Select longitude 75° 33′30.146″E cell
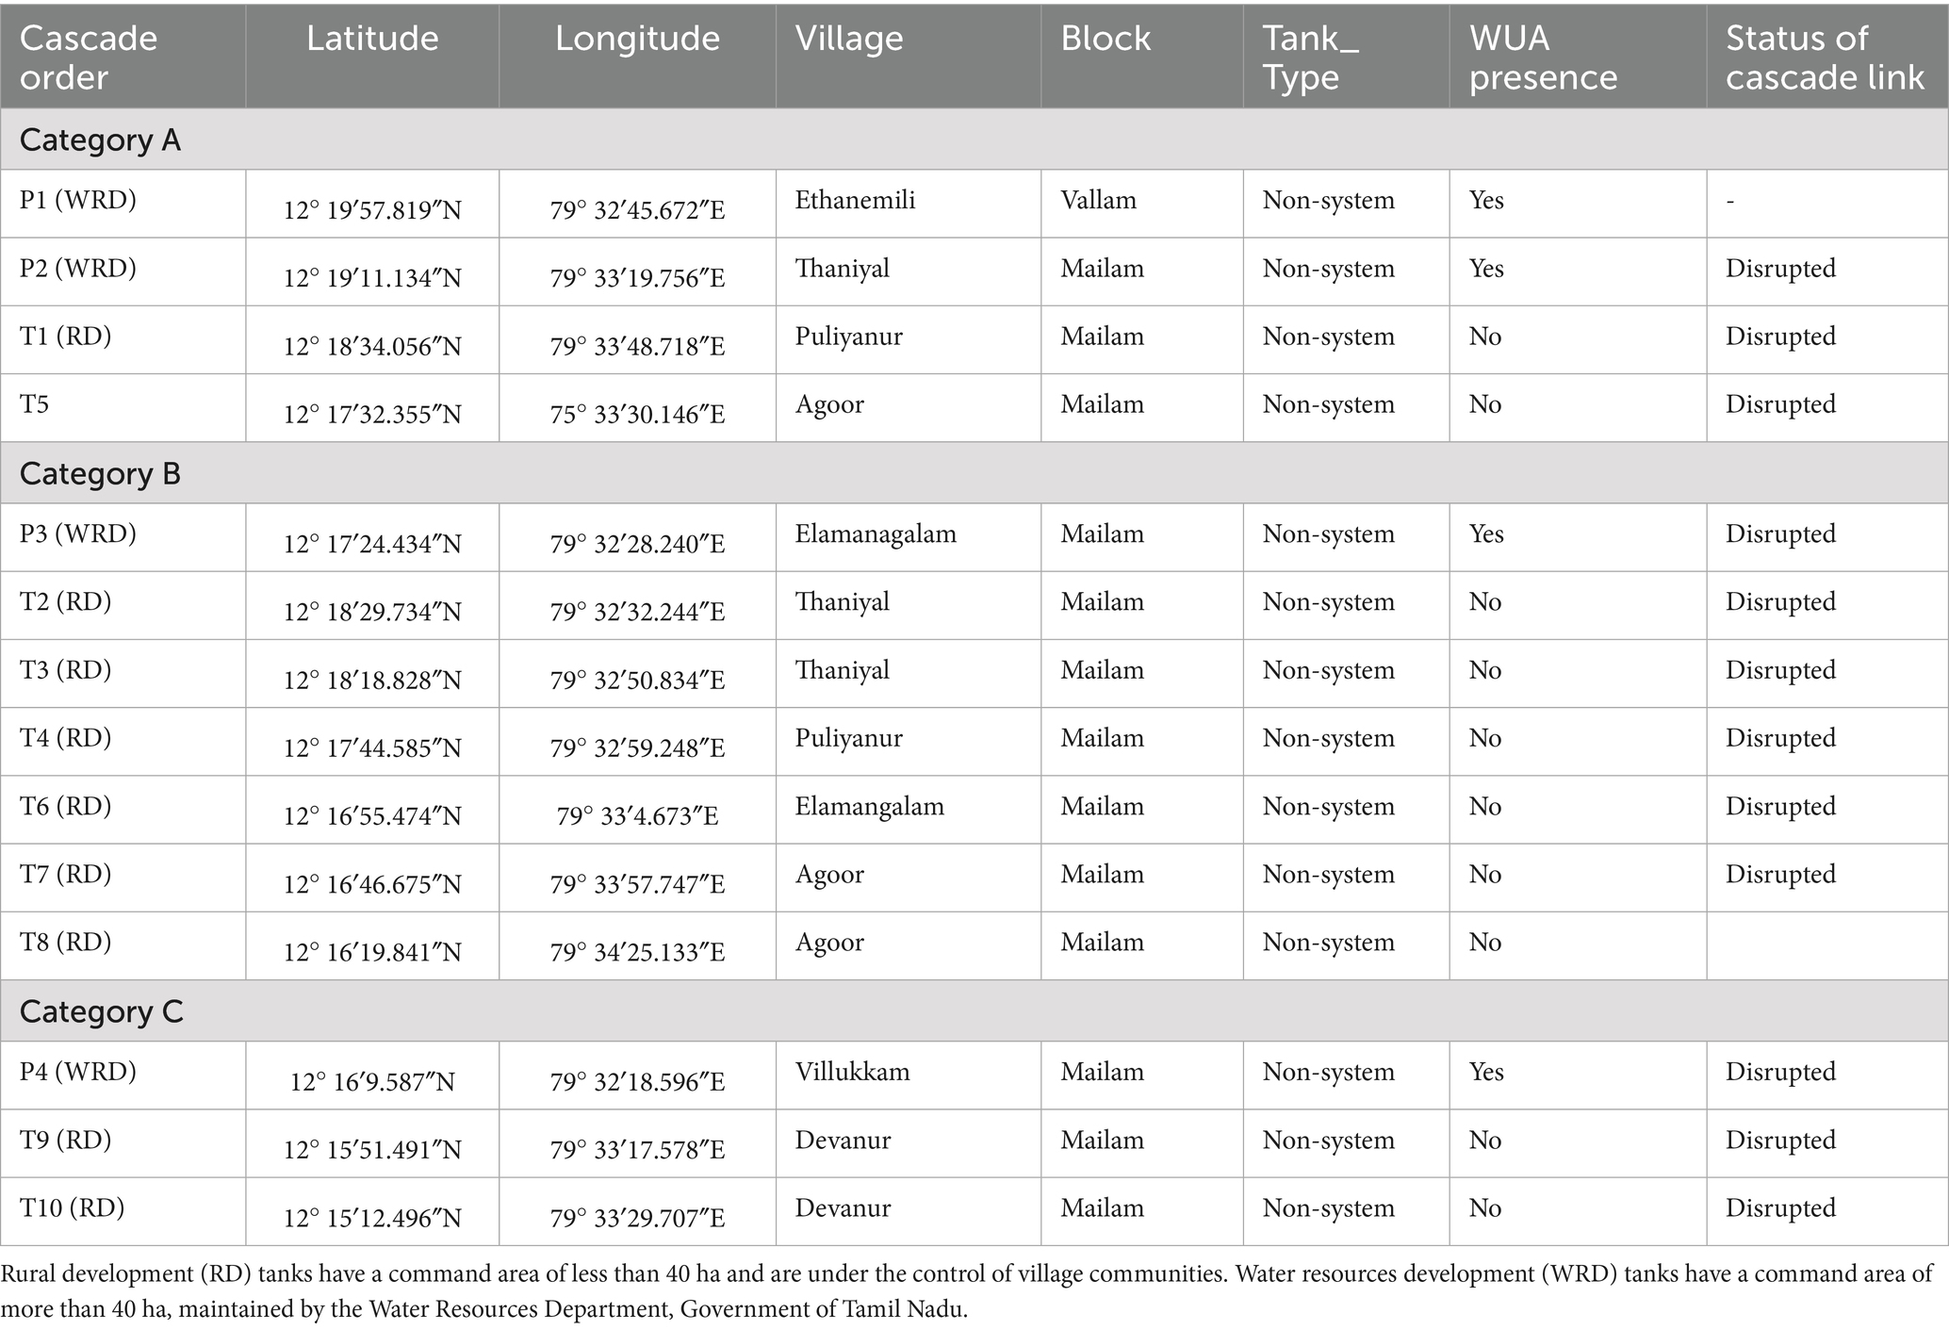This screenshot has height=1330, width=1949. coord(637,414)
